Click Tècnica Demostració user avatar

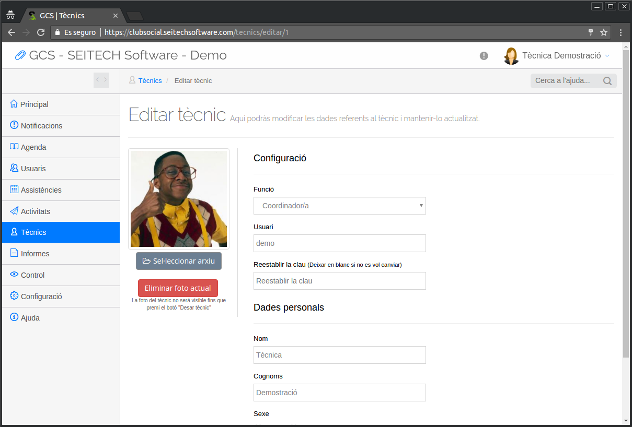point(511,56)
